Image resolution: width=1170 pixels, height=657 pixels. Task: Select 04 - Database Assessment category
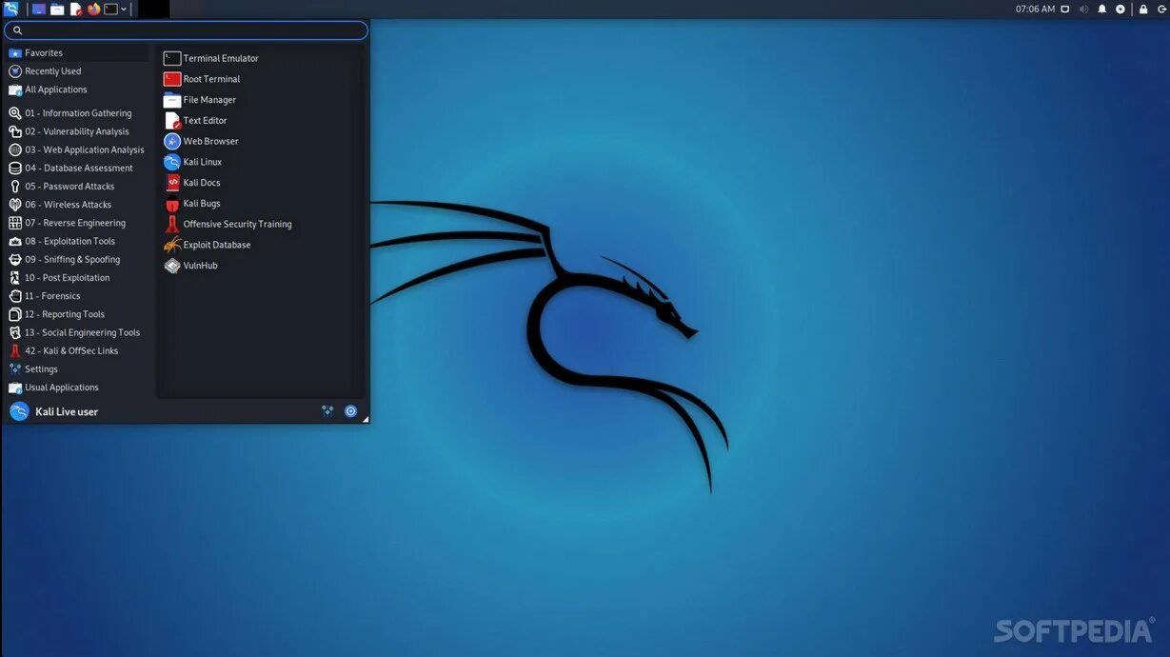point(78,168)
